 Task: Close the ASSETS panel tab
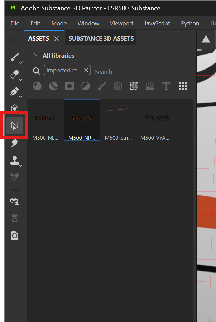(57, 39)
